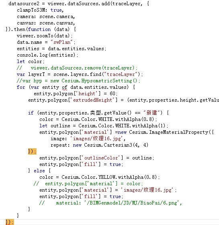Click the commented BiaoPai/6.png material line
Viewport: 219px width, 225px height.
pyautogui.click(x=111, y=203)
